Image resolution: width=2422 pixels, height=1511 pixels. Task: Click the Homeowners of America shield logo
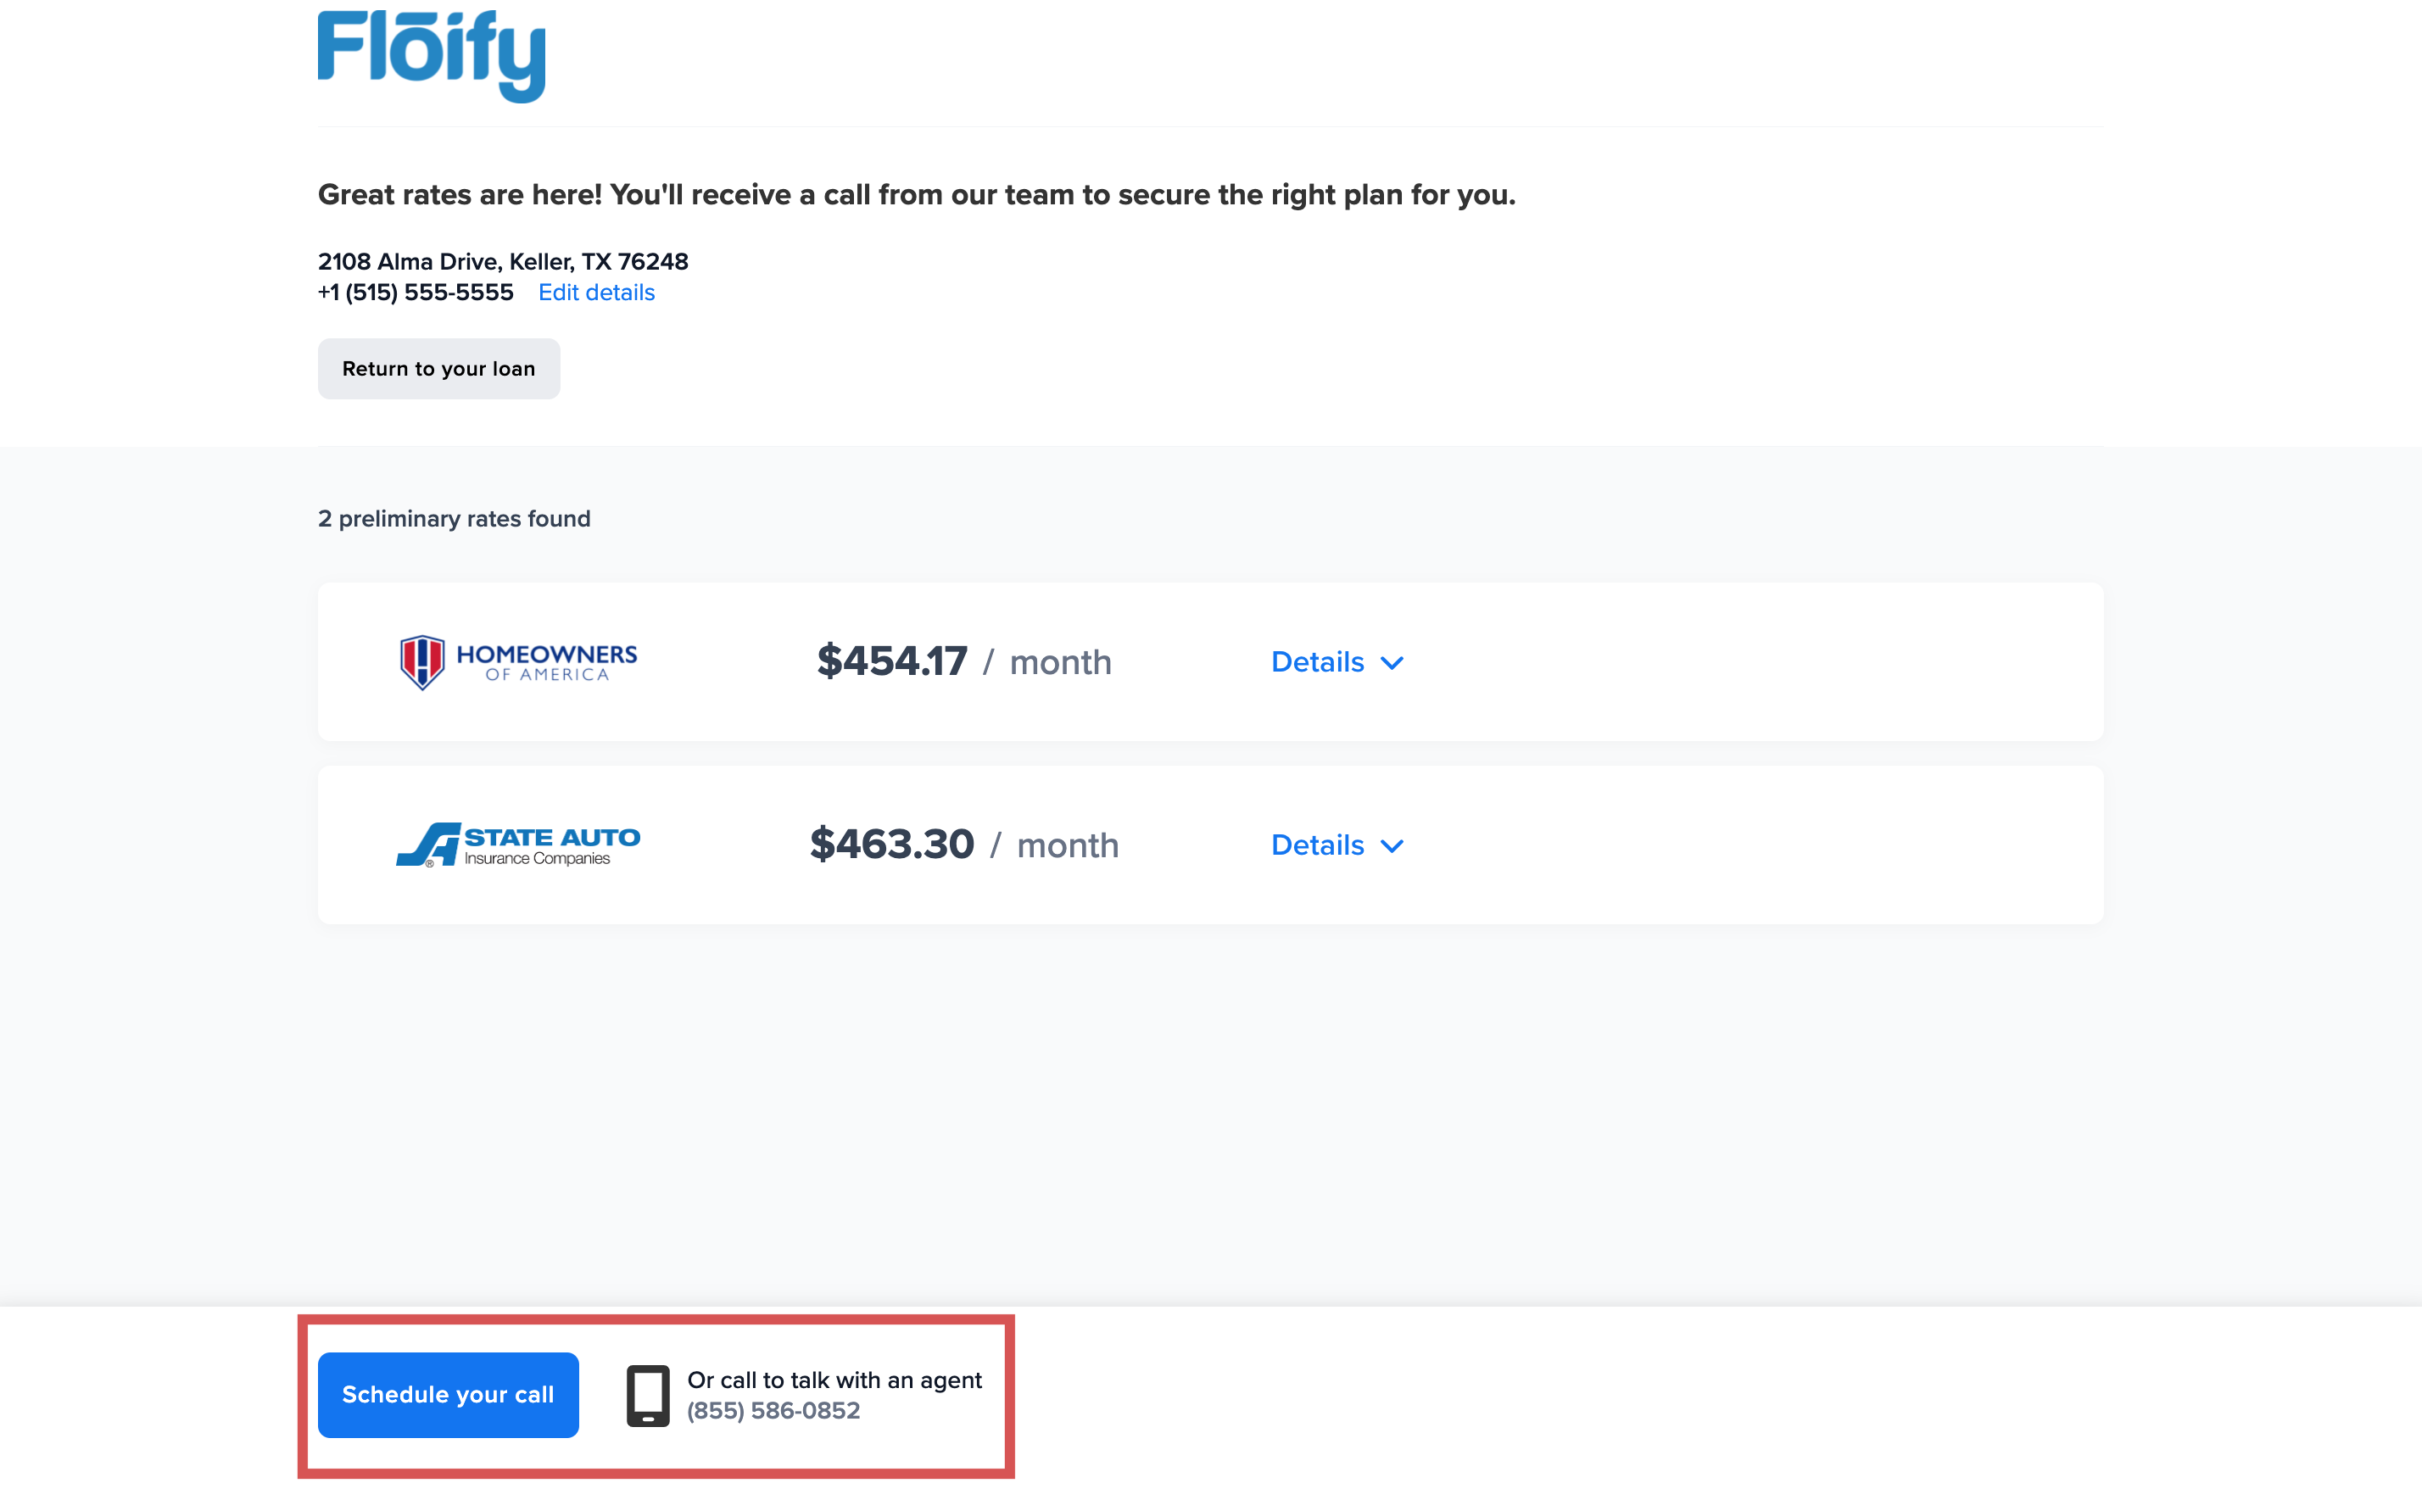pyautogui.click(x=421, y=661)
